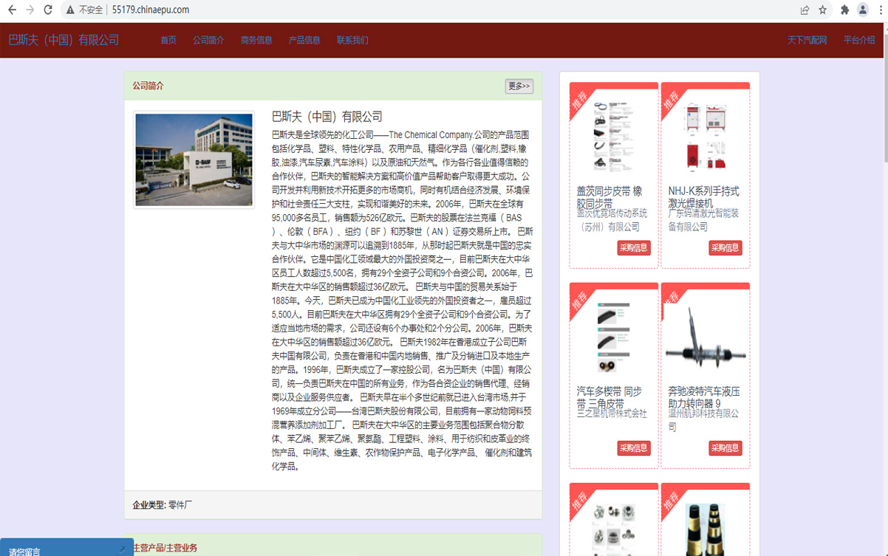Click 三之星机带株式会社 company name
Screen dimensions: 888x556
point(612,413)
